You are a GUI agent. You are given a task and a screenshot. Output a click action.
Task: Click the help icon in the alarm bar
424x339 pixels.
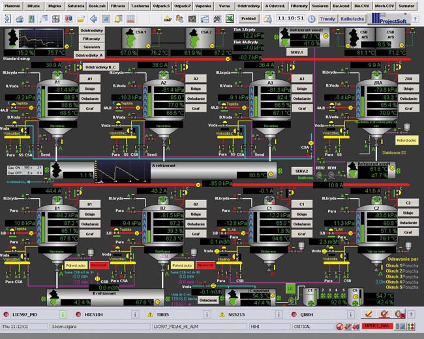point(411,314)
